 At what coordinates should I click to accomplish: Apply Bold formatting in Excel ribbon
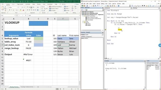point(10,10)
